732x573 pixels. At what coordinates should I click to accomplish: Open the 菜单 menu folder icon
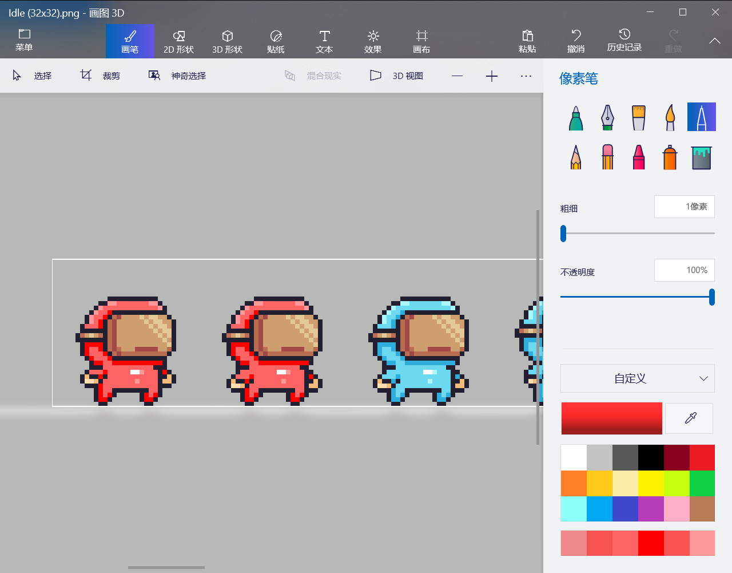pyautogui.click(x=24, y=41)
